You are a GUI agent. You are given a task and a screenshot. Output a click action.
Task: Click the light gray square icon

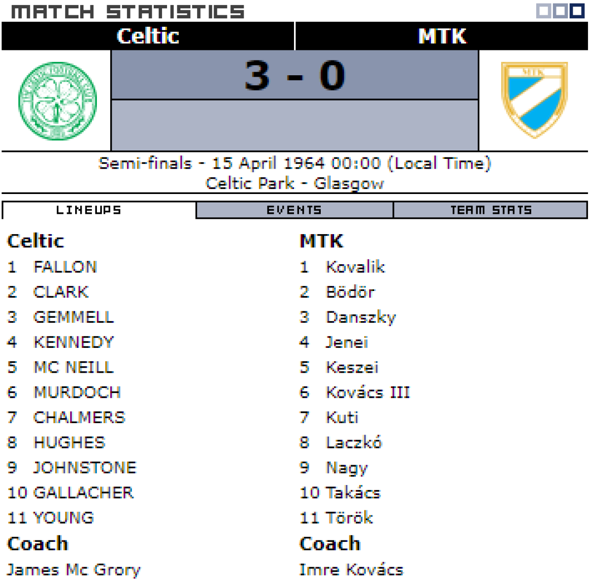click(544, 11)
